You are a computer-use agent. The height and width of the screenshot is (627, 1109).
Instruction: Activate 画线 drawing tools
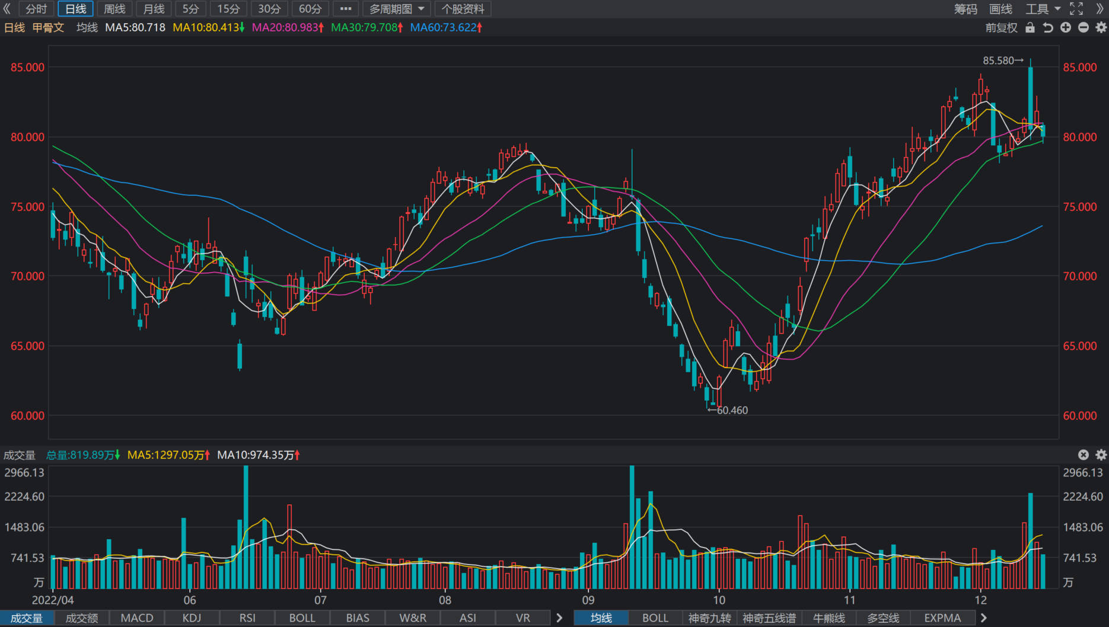pos(1001,9)
